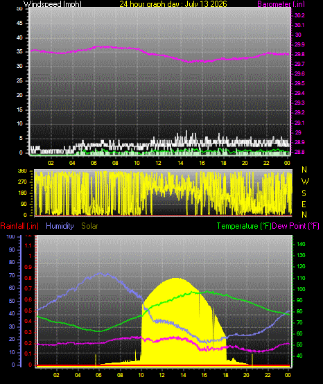
Task: Click the blue "Humidity" legend label
Action: tap(60, 226)
